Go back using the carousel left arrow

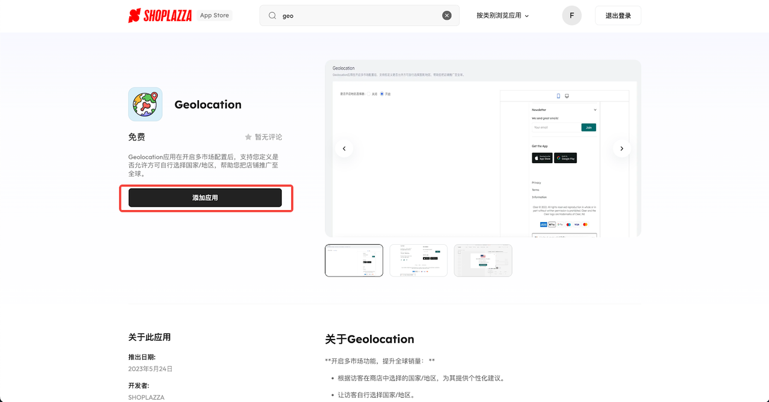pos(344,148)
